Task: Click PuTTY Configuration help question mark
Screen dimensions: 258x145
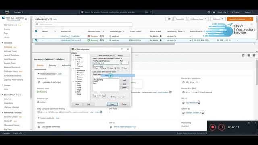Action: pyautogui.click(x=122, y=49)
